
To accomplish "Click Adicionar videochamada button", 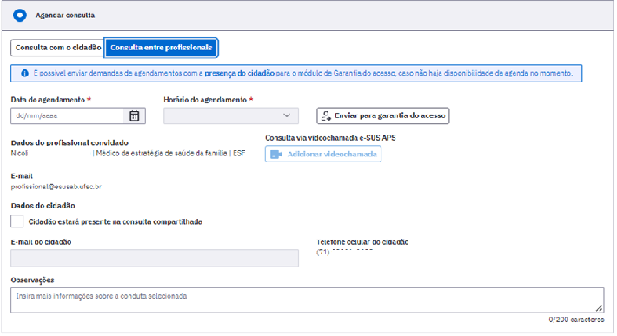I will pyautogui.click(x=323, y=154).
